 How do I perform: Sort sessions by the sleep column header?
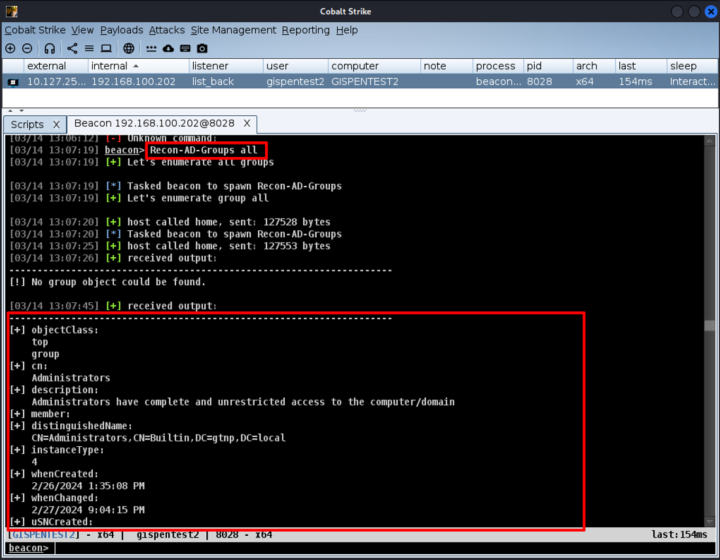[x=692, y=66]
